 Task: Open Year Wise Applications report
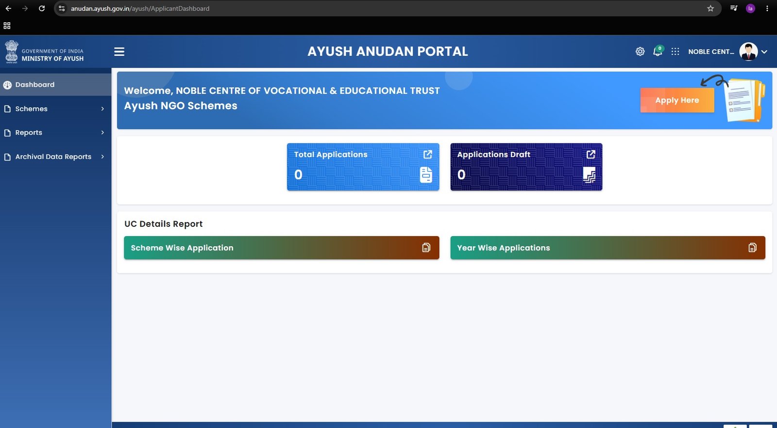(x=608, y=248)
